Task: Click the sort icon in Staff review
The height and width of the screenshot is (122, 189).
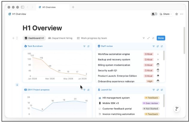Action: [158, 46]
